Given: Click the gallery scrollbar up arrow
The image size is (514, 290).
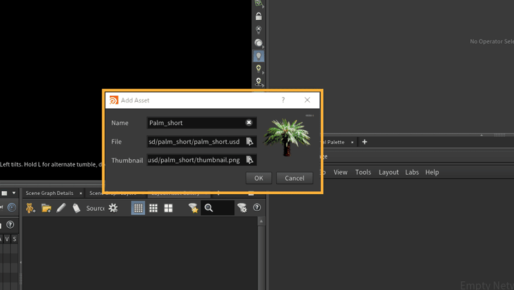Looking at the screenshot, I should coord(261,222).
